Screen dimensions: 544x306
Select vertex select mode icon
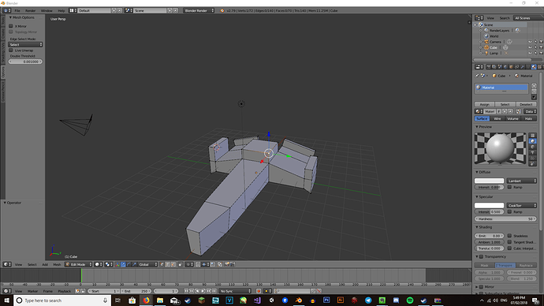pos(162,264)
